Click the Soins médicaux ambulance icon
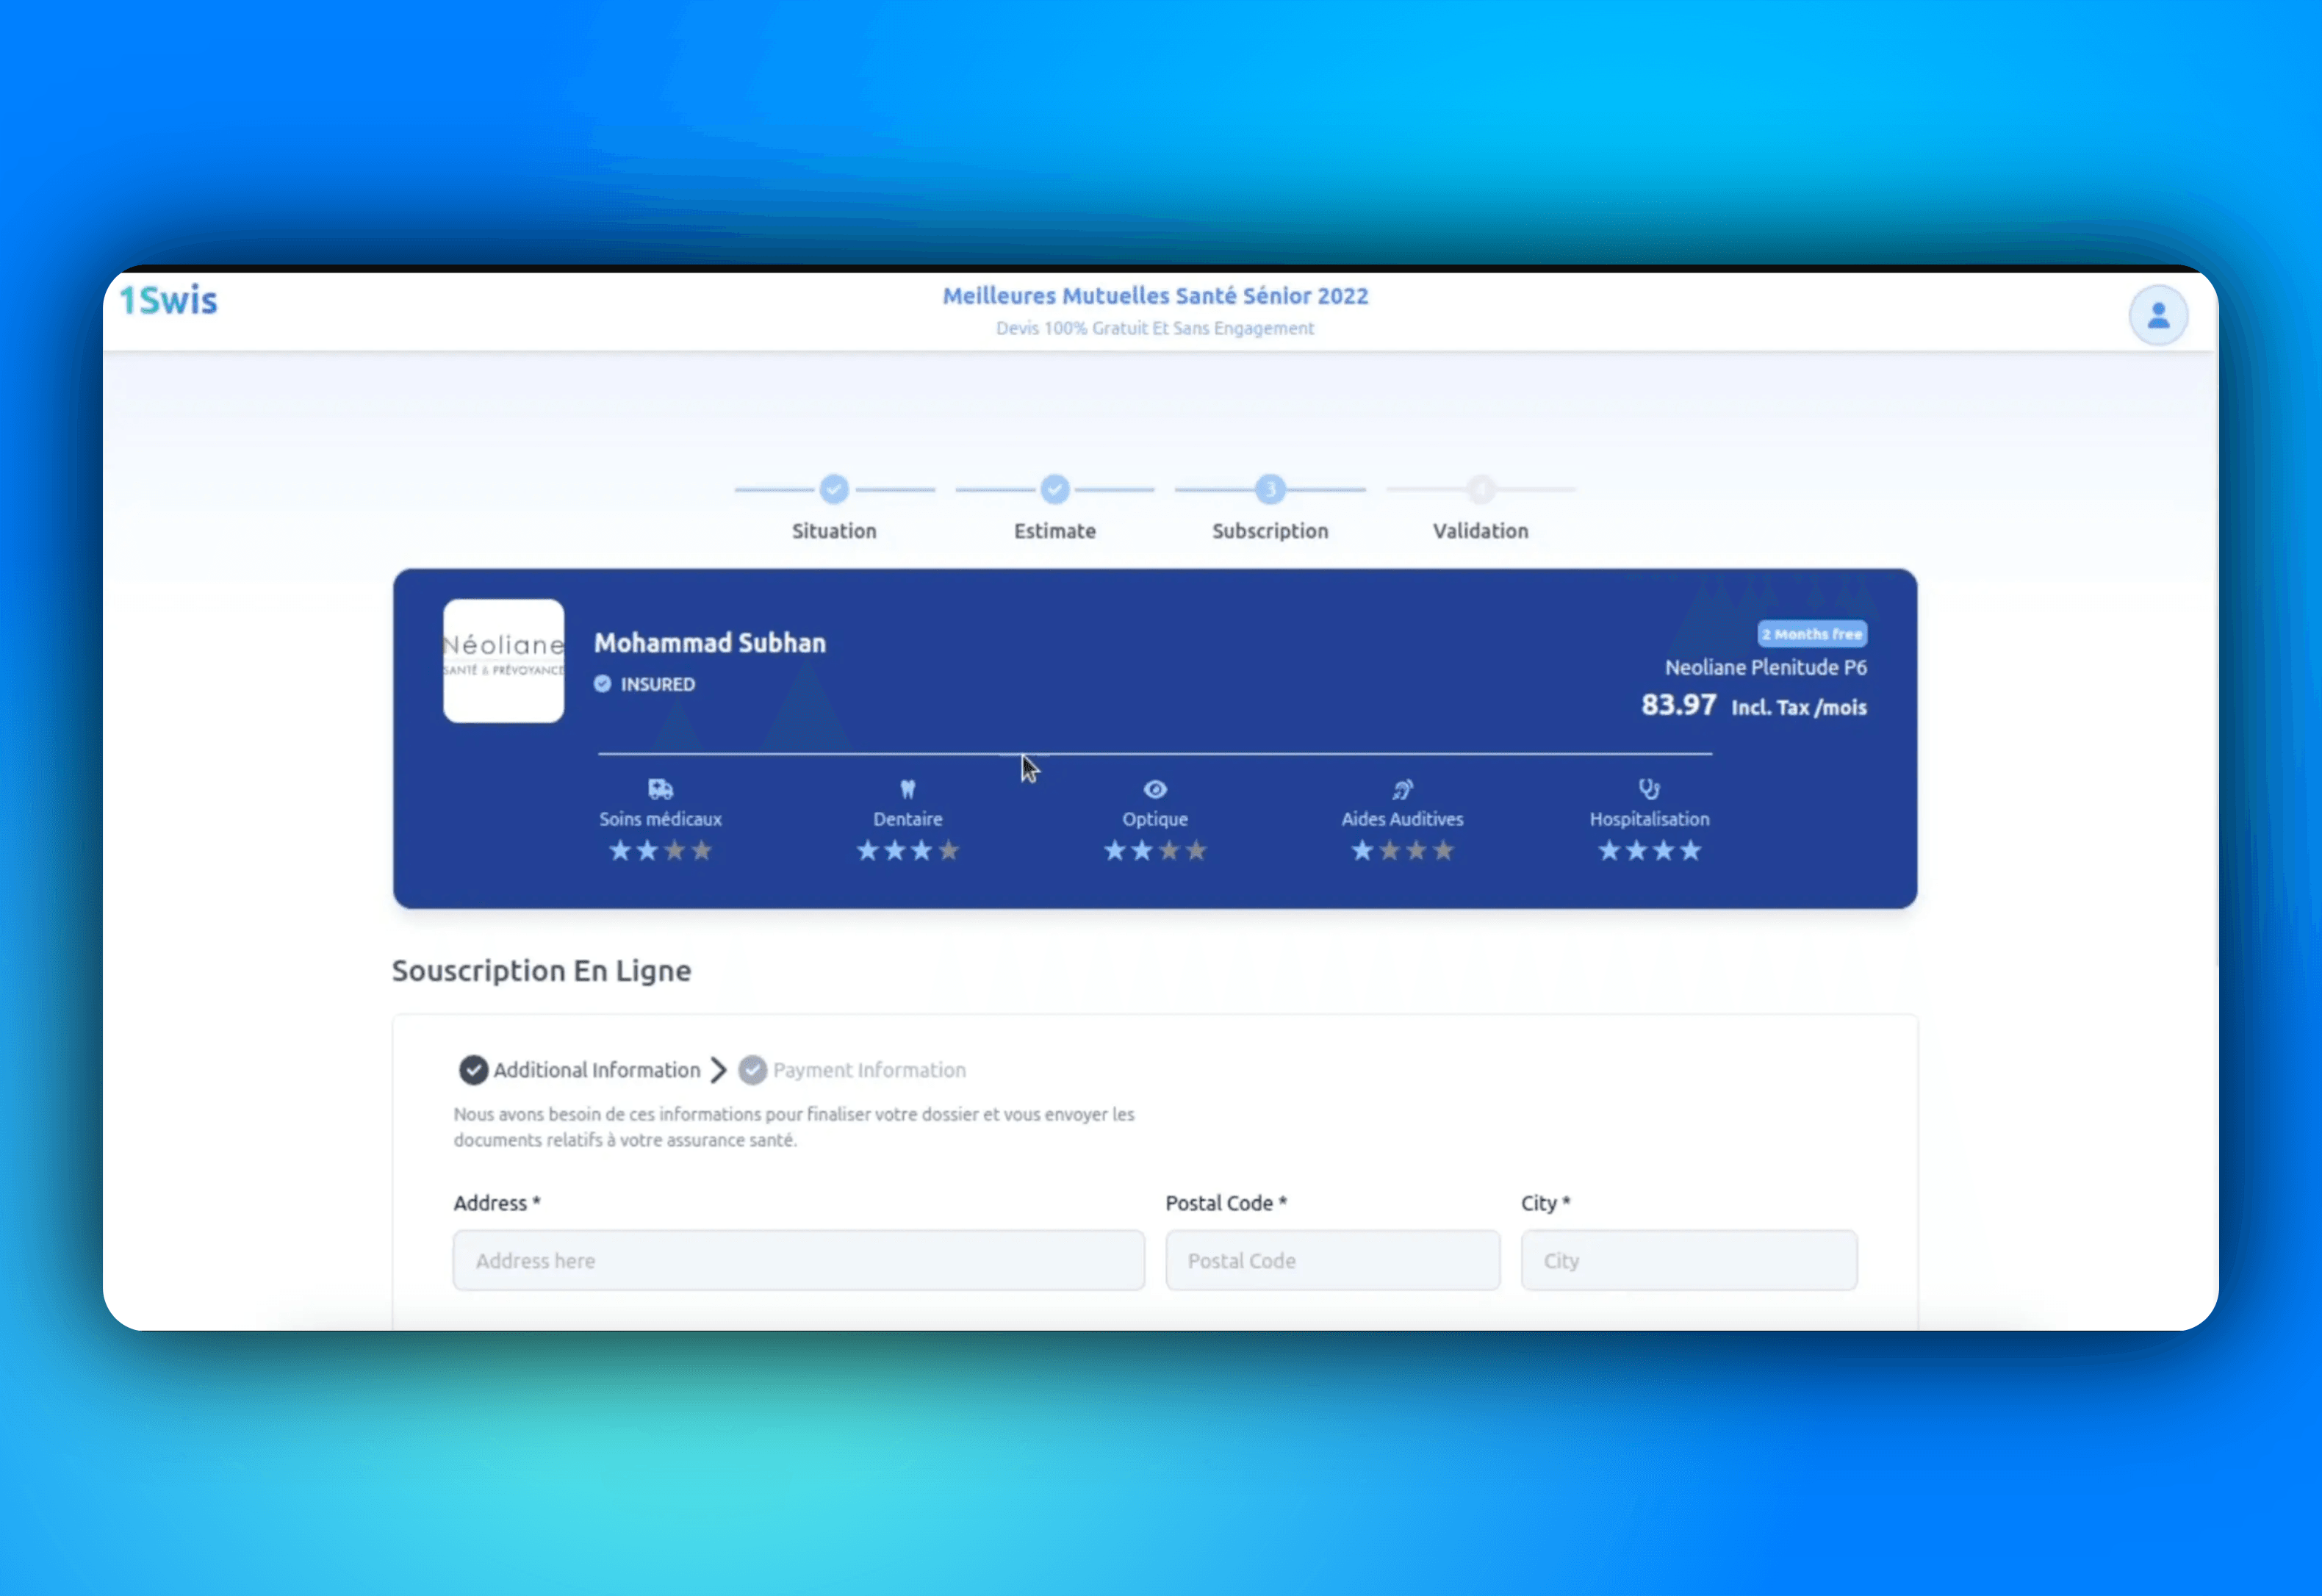The height and width of the screenshot is (1596, 2322). [x=660, y=789]
